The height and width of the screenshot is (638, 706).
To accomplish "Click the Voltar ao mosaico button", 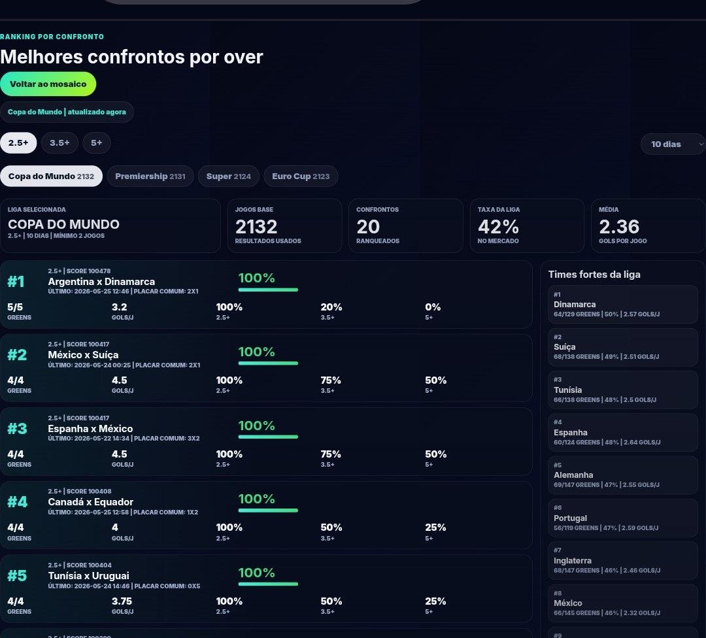I will (x=48, y=84).
